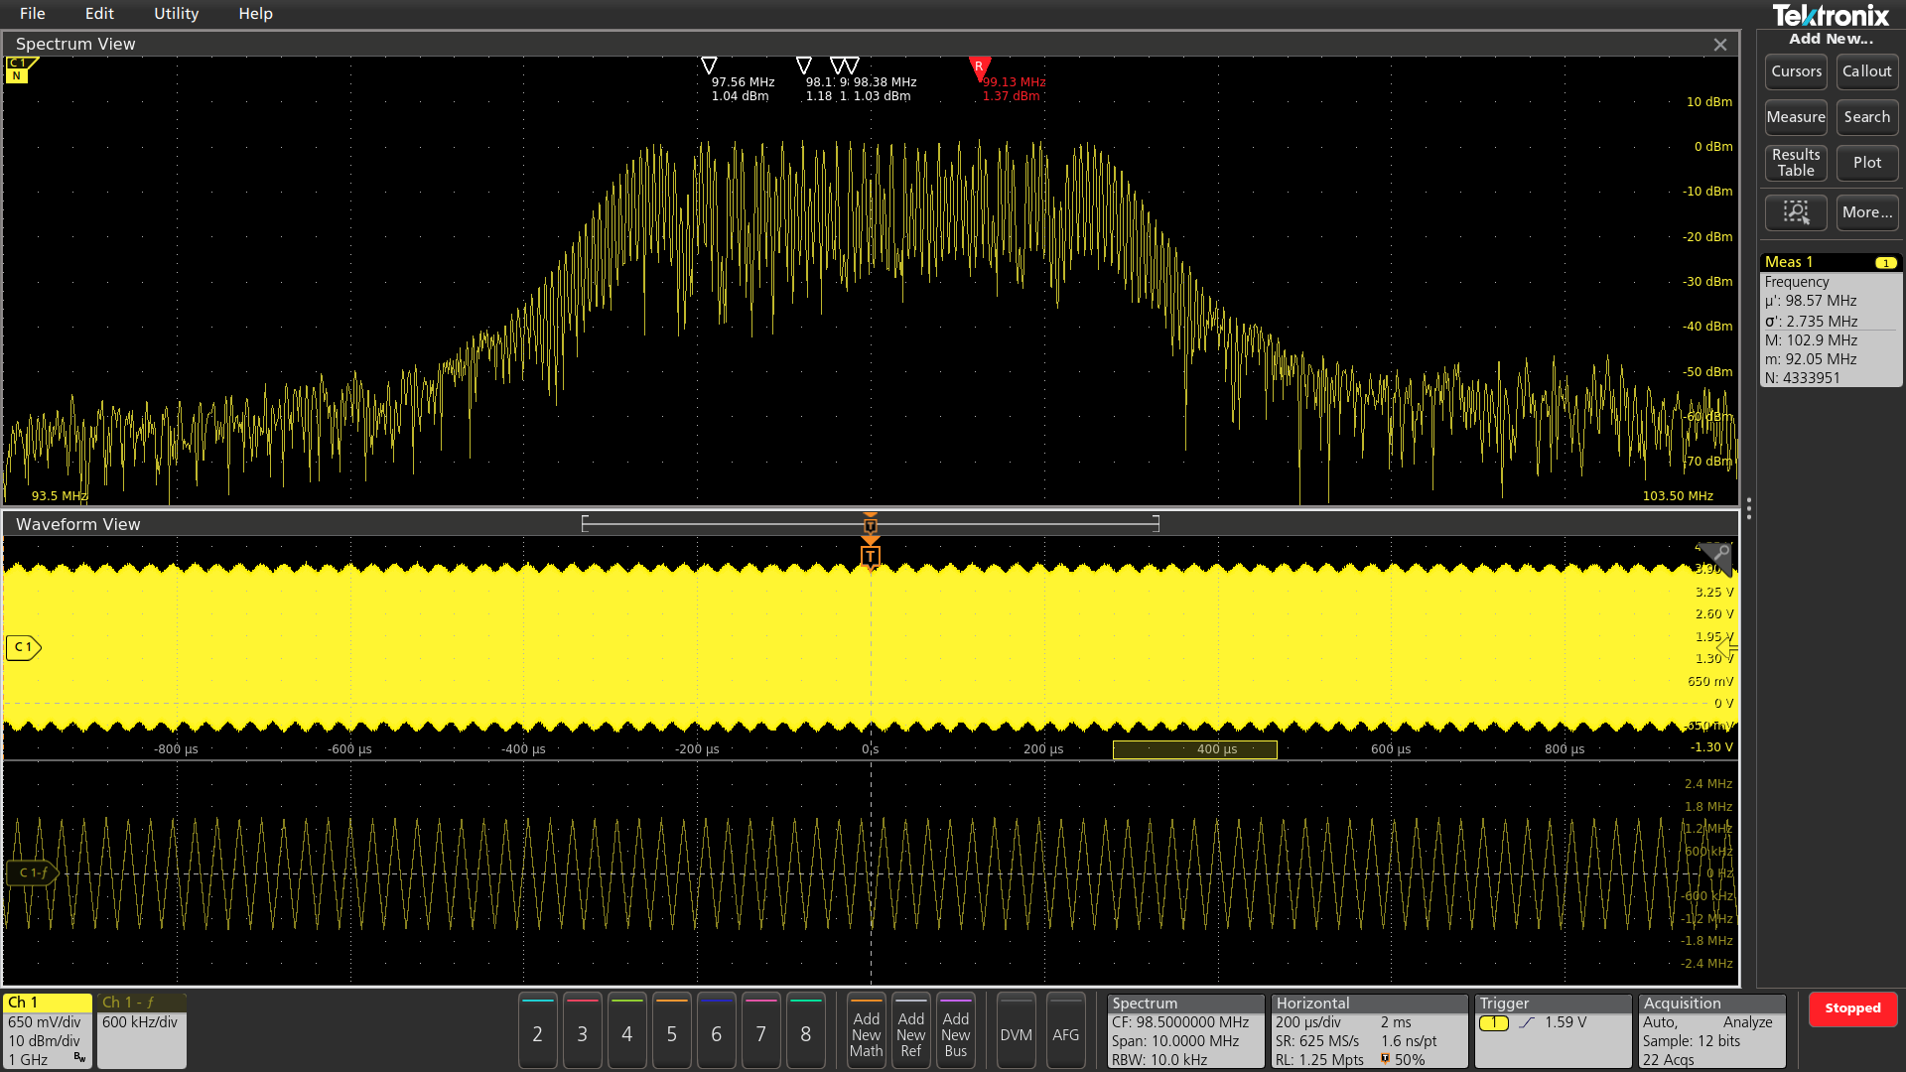This screenshot has height=1072, width=1906.
Task: Select the C1 channel tag in Spectrum View
Action: pyautogui.click(x=18, y=69)
